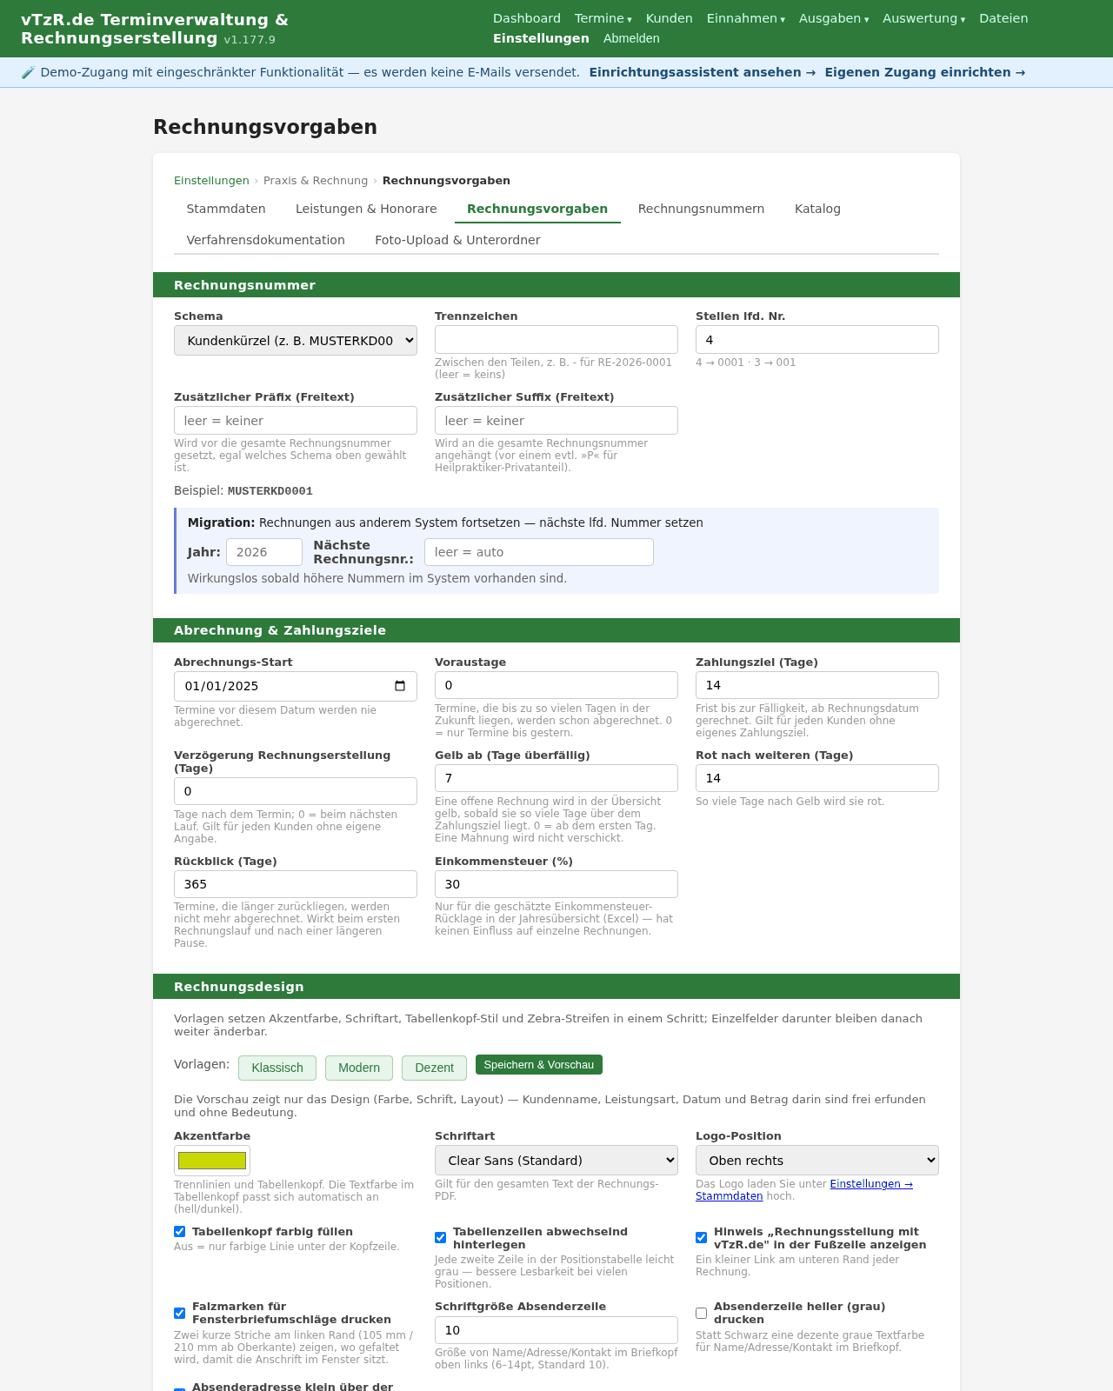The image size is (1113, 1391).
Task: Click Speichern & Vorschau button
Action: [539, 1065]
